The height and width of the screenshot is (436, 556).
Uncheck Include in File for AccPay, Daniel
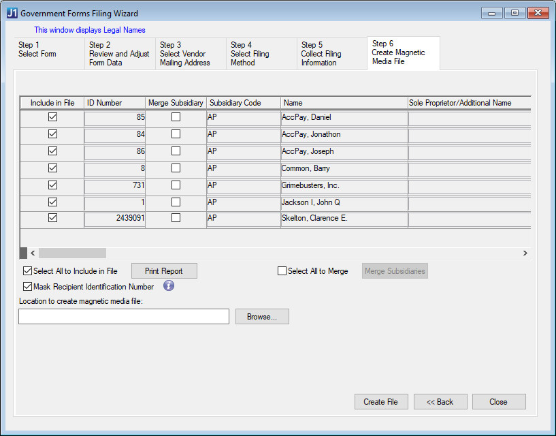(52, 116)
